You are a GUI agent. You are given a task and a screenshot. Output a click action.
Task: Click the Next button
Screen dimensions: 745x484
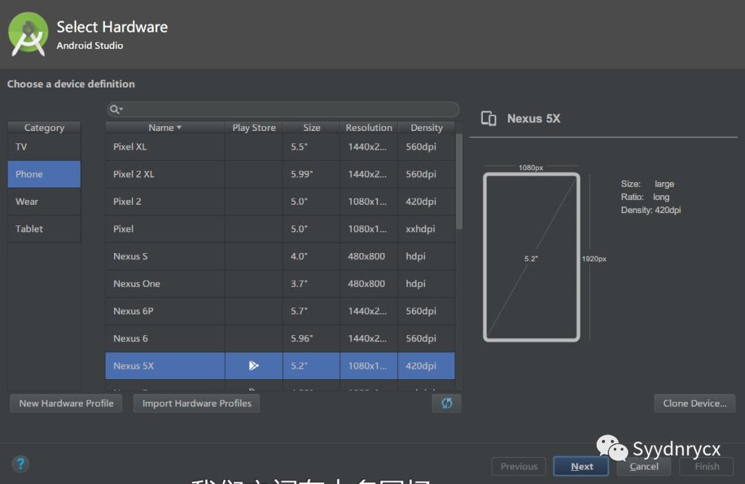click(581, 467)
